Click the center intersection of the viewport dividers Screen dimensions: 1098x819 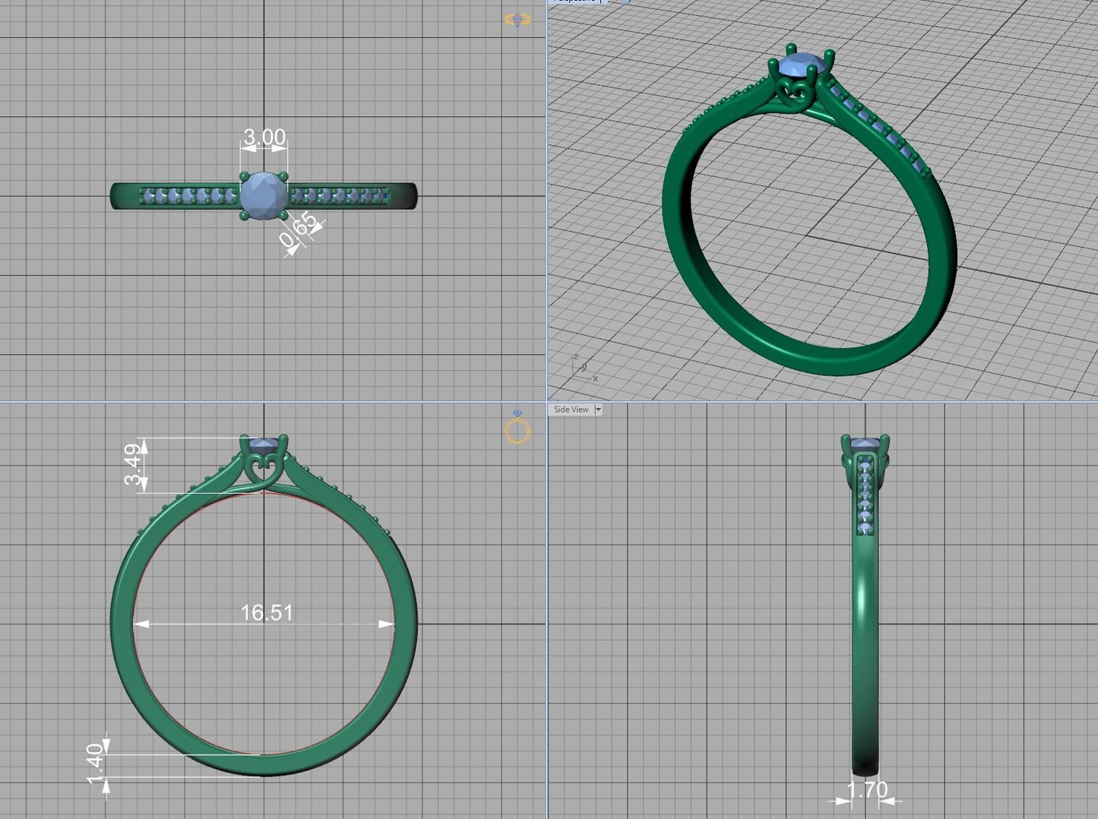pyautogui.click(x=546, y=402)
